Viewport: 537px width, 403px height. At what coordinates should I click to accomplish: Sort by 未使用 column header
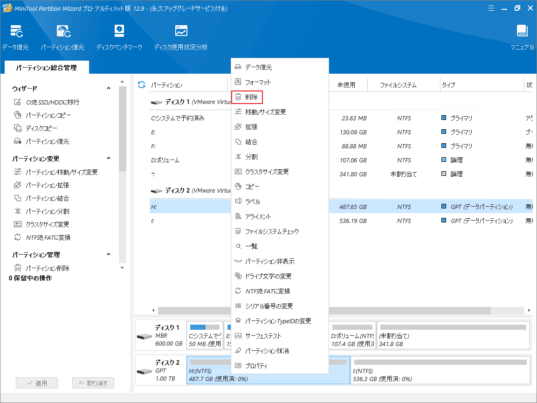tap(346, 84)
